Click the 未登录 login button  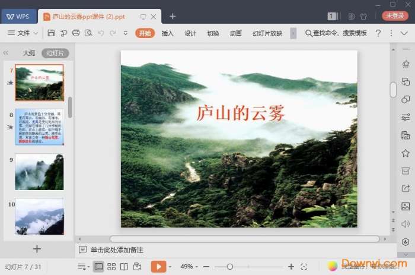394,16
